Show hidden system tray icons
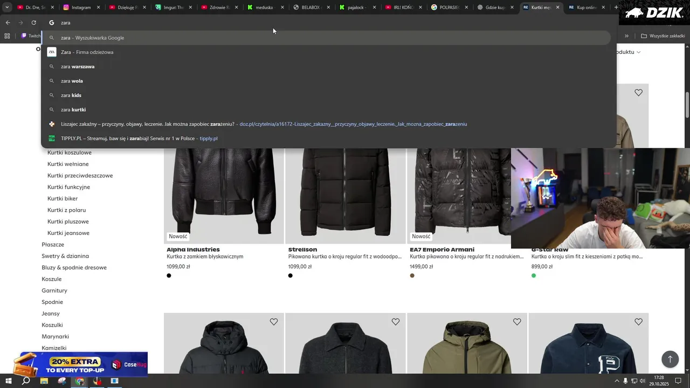 tap(616, 381)
